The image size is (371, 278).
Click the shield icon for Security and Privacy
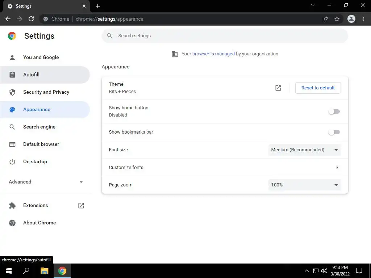pyautogui.click(x=12, y=92)
